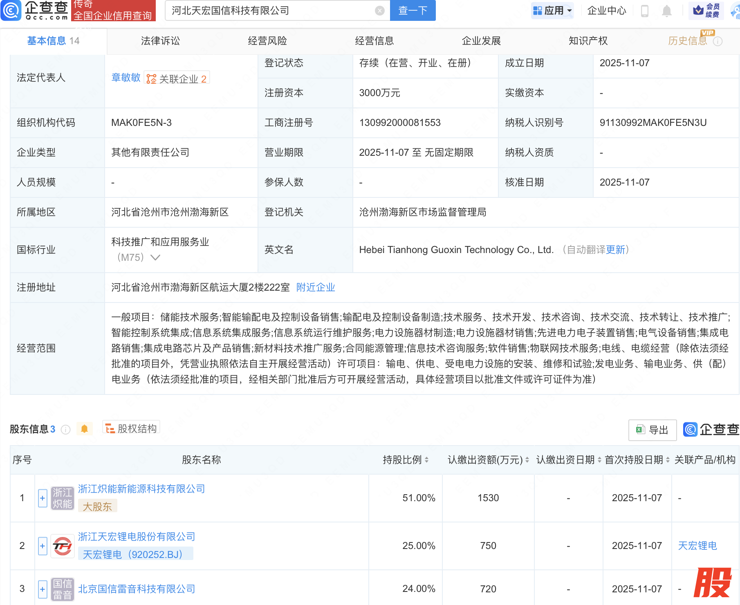
Task: Expand the 国标行业 M75 chevron
Action: tap(155, 258)
